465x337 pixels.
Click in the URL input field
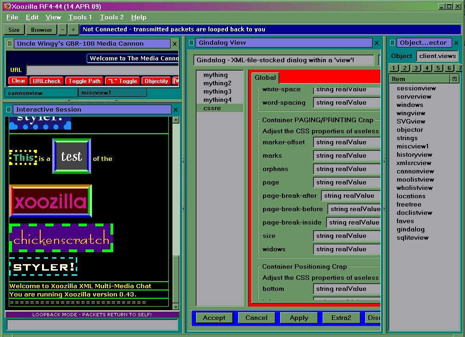[102, 70]
